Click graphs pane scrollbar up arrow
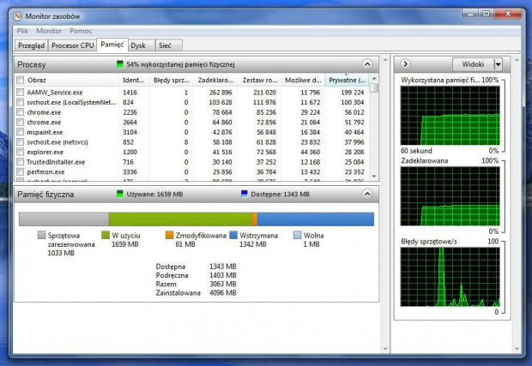The image size is (532, 366). coord(517,60)
